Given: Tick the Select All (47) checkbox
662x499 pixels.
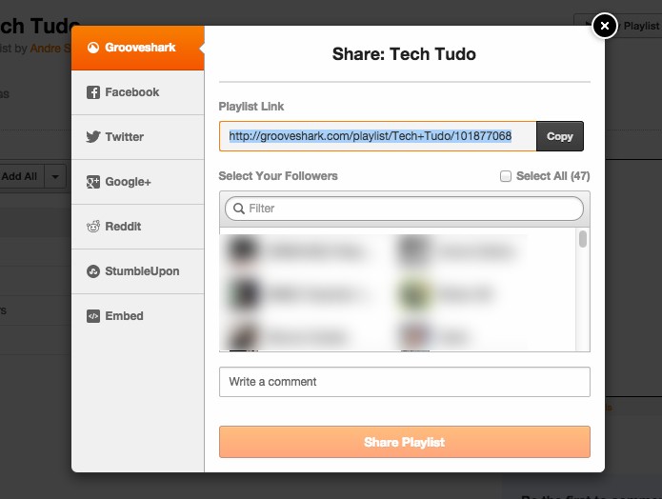Looking at the screenshot, I should tap(506, 176).
